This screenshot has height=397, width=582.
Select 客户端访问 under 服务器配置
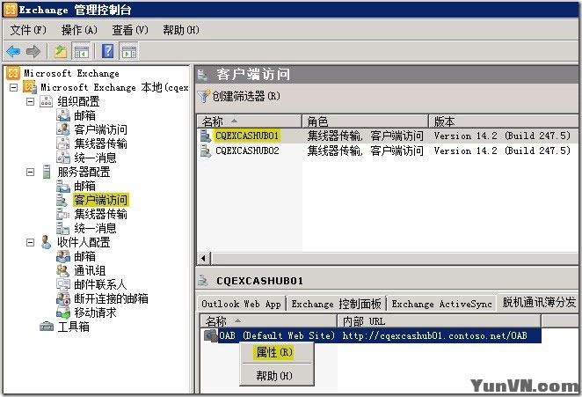[x=100, y=200]
